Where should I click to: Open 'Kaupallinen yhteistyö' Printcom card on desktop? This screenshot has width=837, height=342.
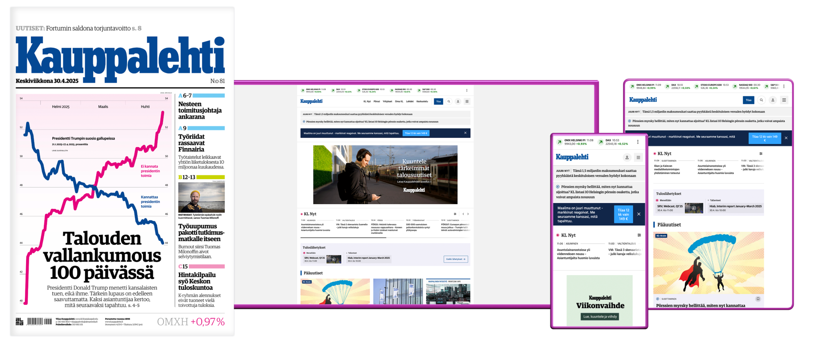tap(448, 291)
